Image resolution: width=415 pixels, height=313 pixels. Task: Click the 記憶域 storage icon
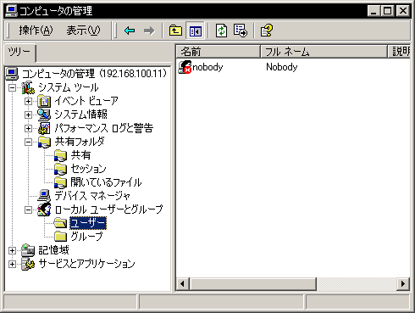[28, 250]
